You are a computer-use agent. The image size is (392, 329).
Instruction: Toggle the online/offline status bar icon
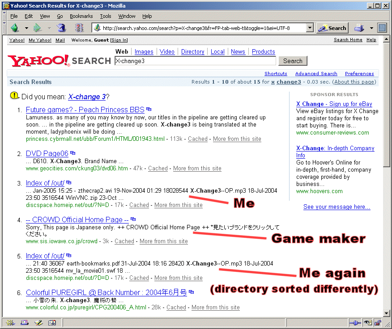click(355, 323)
